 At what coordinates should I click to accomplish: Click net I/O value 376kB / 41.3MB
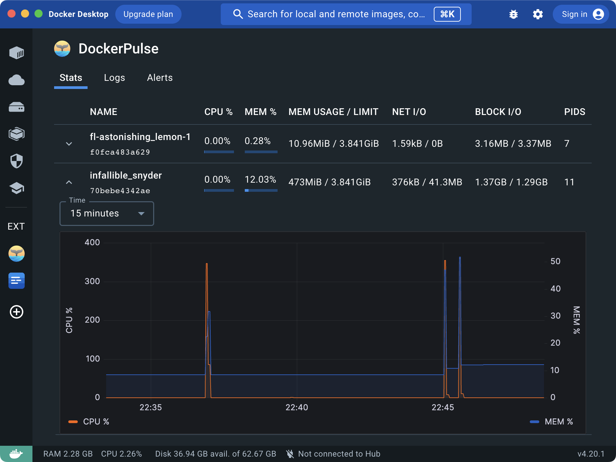tap(427, 182)
